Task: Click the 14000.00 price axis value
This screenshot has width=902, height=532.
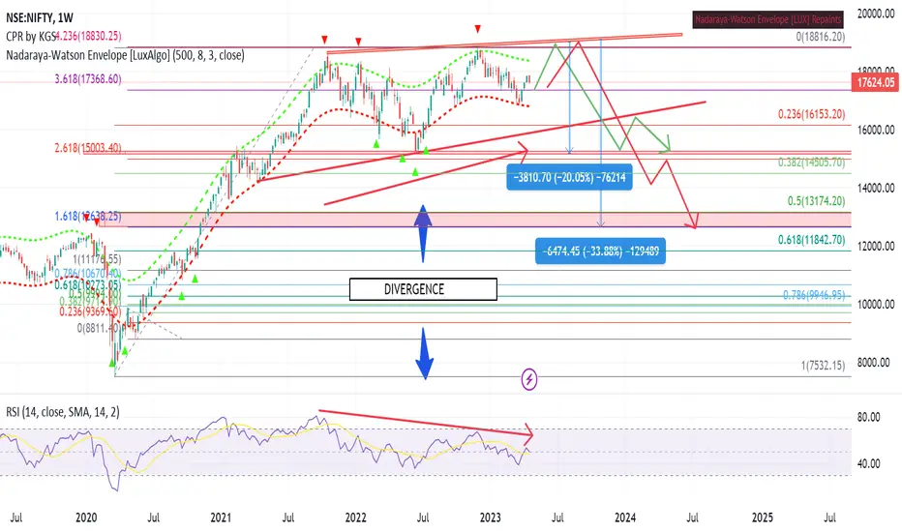Action: (x=876, y=188)
